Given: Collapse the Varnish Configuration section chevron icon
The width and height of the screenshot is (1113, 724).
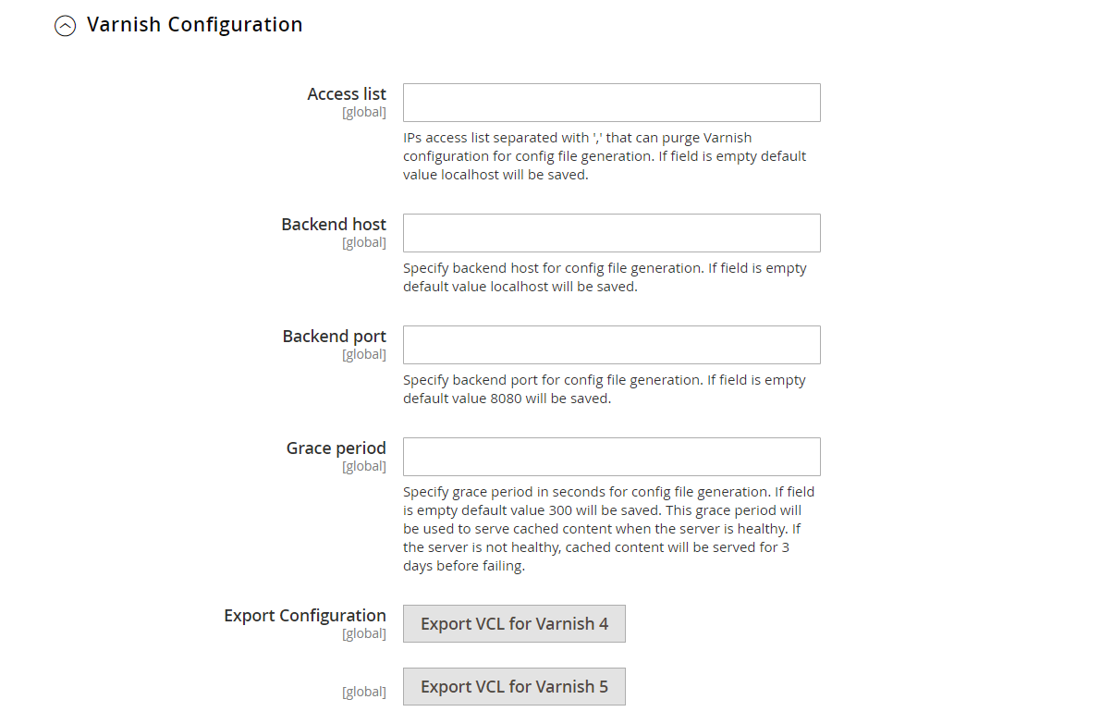Looking at the screenshot, I should click(x=65, y=27).
